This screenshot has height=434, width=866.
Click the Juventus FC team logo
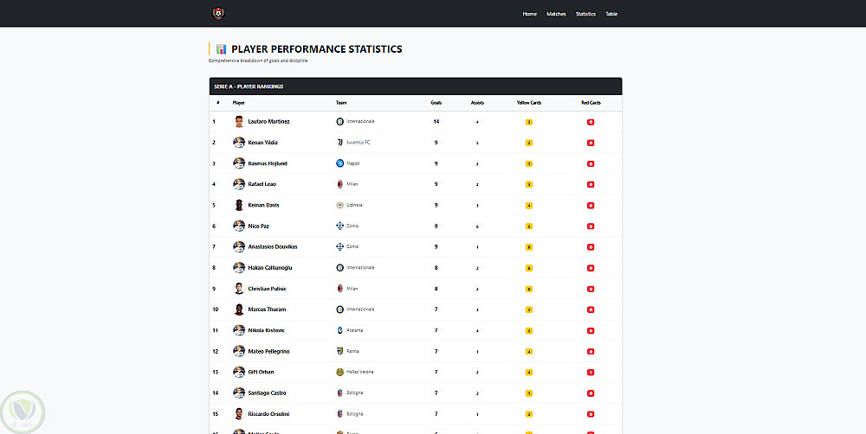click(x=339, y=143)
